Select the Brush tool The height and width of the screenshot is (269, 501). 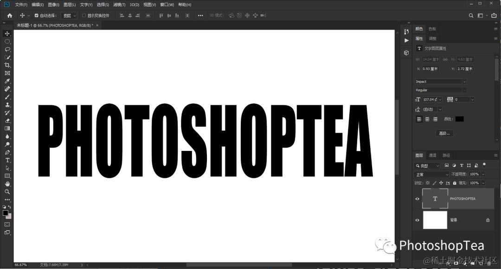point(7,97)
